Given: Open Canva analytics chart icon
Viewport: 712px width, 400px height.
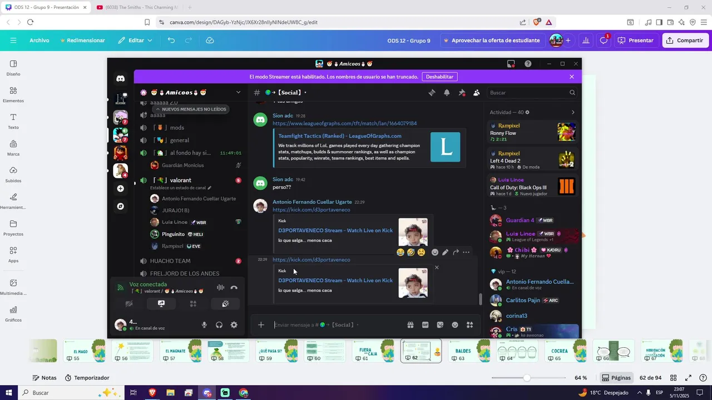Looking at the screenshot, I should [586, 41].
